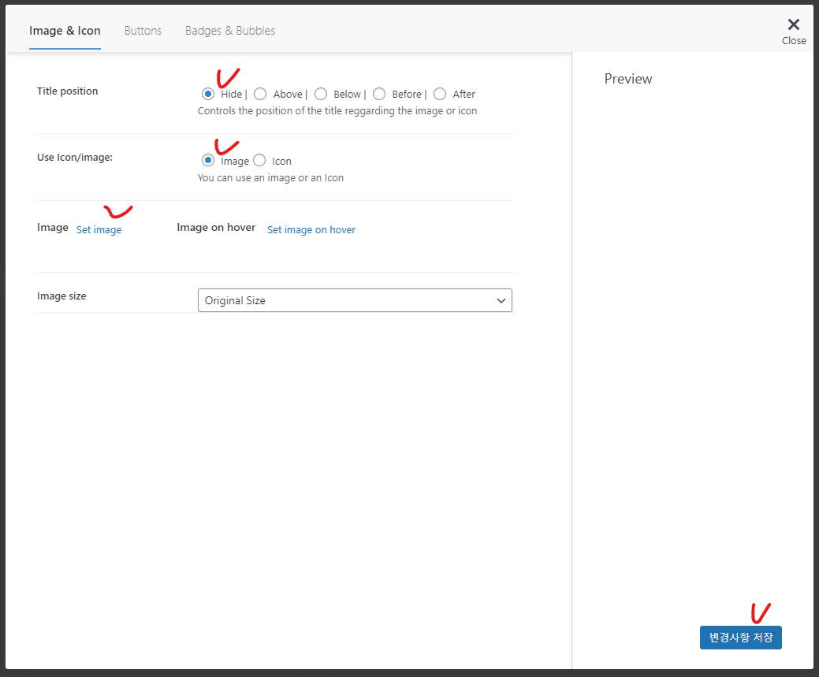Switch to the Image & Icon tab

pyautogui.click(x=65, y=31)
